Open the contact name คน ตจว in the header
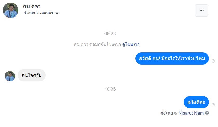218x127 pixels. click(x=32, y=6)
